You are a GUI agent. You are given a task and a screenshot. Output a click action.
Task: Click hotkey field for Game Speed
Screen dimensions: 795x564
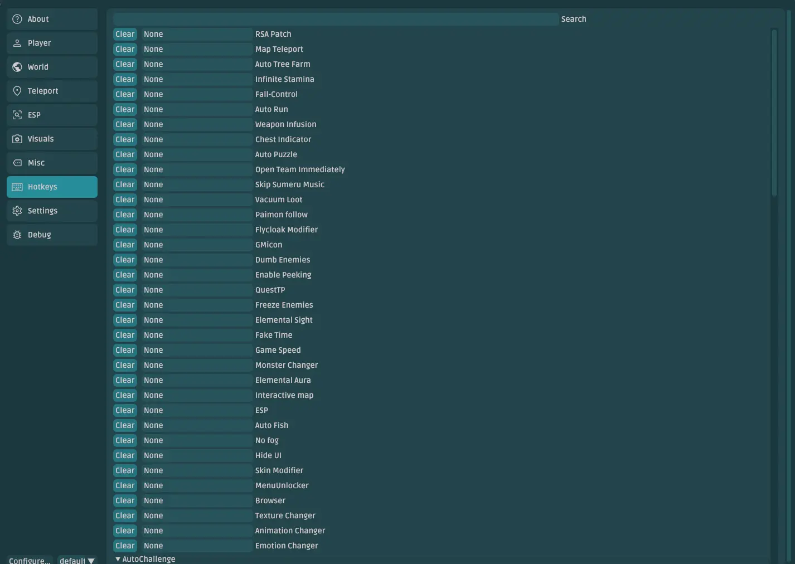(x=196, y=350)
